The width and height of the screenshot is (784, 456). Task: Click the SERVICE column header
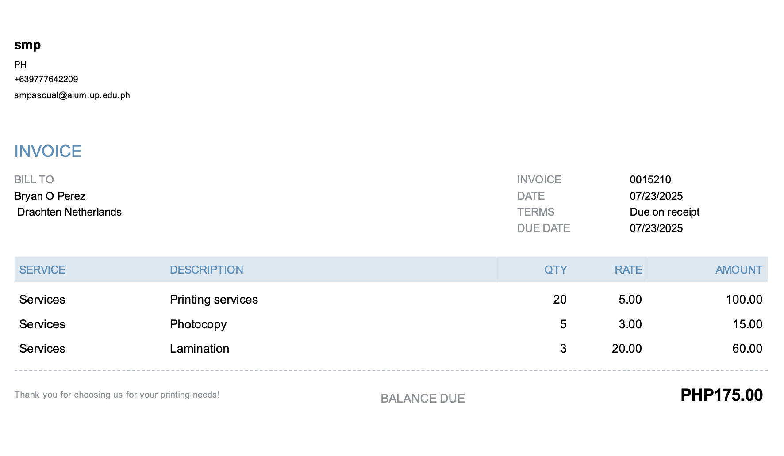pyautogui.click(x=42, y=270)
